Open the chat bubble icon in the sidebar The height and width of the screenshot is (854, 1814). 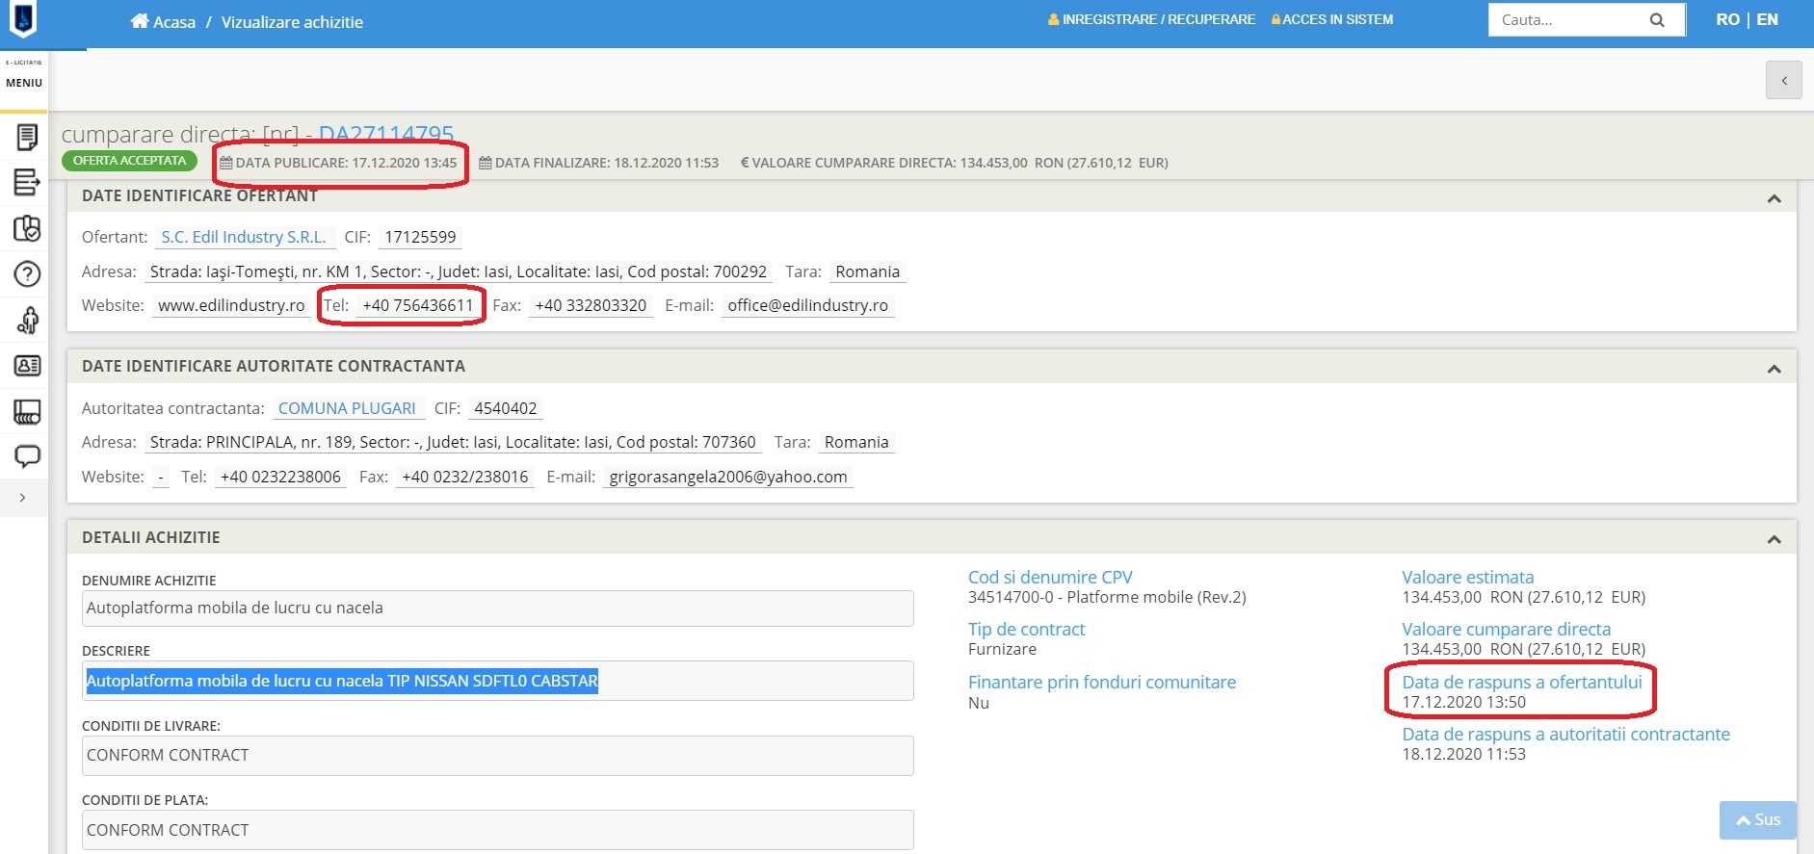(27, 456)
